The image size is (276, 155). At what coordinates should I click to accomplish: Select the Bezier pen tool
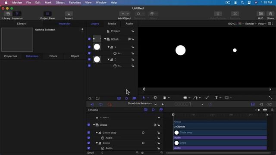pos(195,98)
